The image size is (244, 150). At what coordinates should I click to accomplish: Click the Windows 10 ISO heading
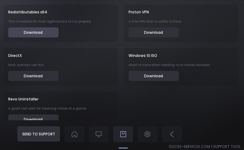pos(143,56)
